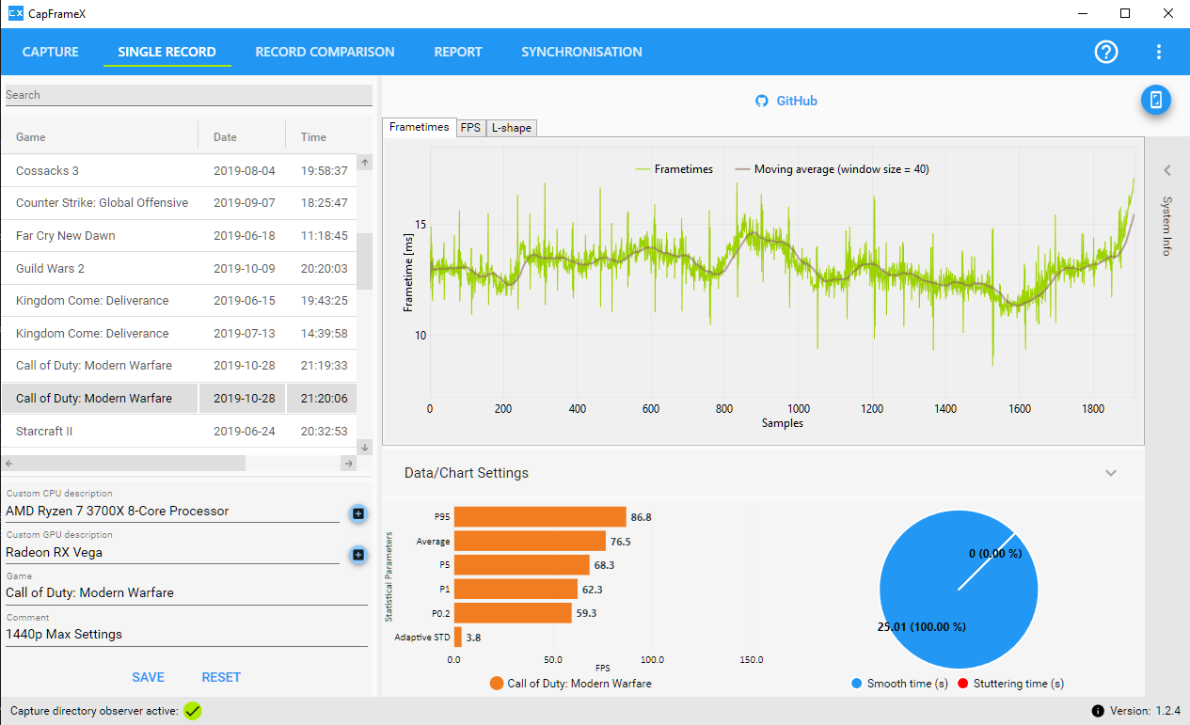Select the Guild Wars 2 record

tap(179, 269)
